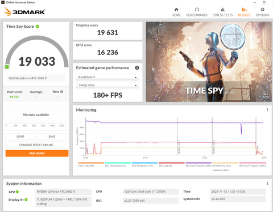Click green validation check beside Time Spy Score
Image resolution: width=273 pixels, height=212 pixels.
[38, 27]
